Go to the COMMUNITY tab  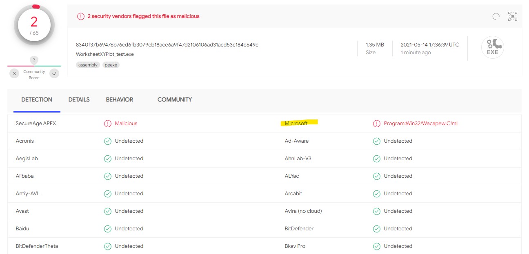(174, 99)
